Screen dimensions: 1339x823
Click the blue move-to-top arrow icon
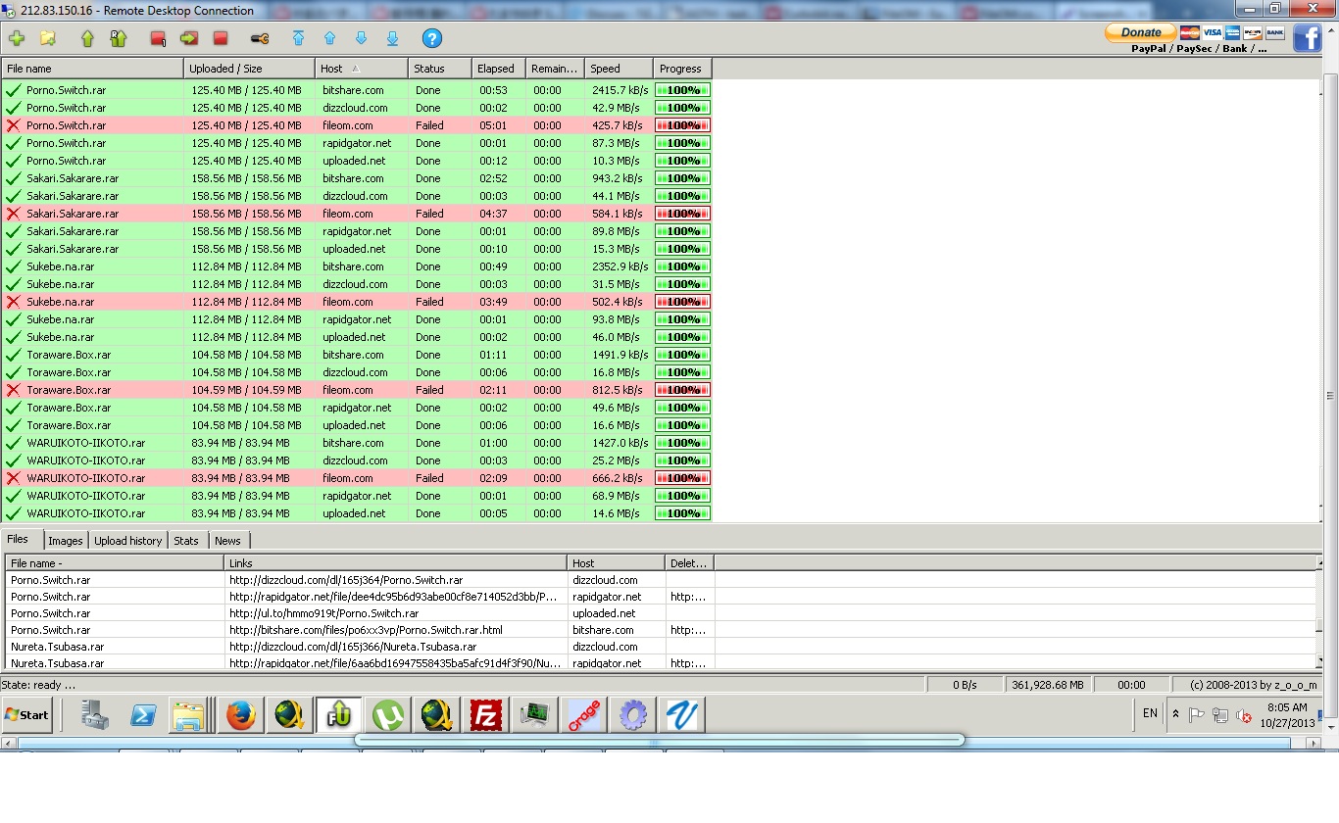[299, 38]
